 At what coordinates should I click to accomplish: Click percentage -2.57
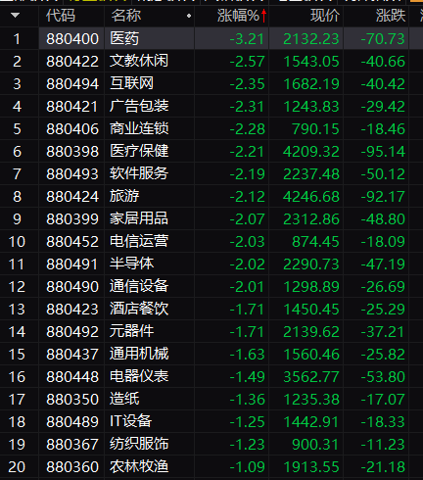[x=247, y=62]
